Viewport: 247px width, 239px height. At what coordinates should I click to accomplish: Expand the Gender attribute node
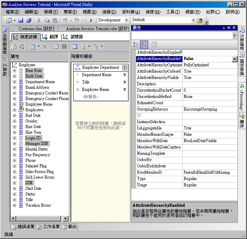[14, 121]
